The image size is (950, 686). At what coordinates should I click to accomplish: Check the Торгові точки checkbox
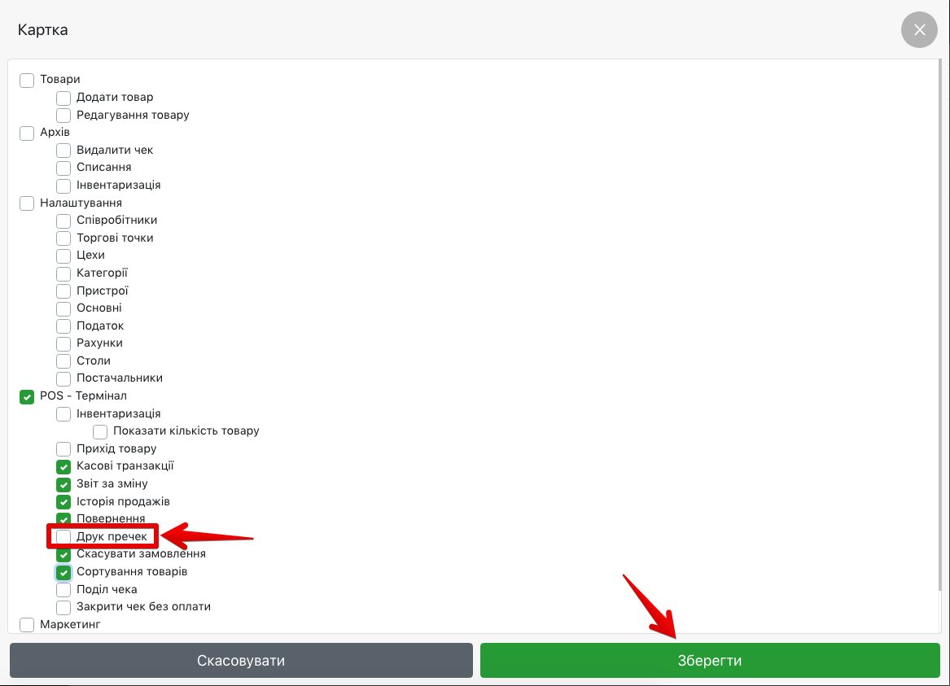pos(63,238)
